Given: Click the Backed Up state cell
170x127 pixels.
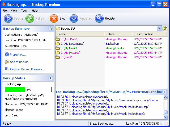Looking at the screenshot, I should point(112,44).
